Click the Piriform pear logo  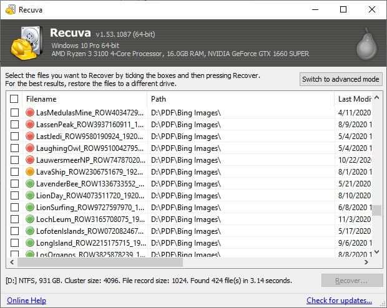click(367, 44)
